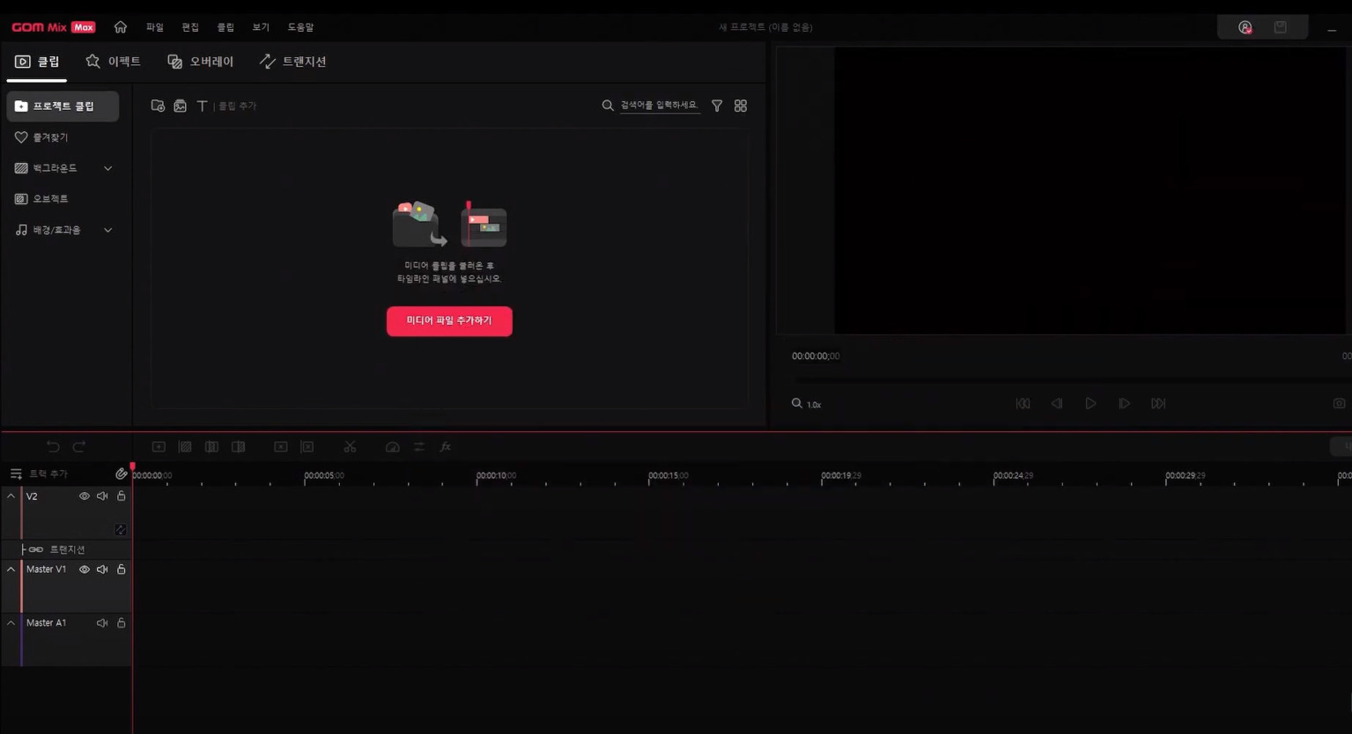Select the 클립 tab
Screen dimensions: 1352x734
37,62
